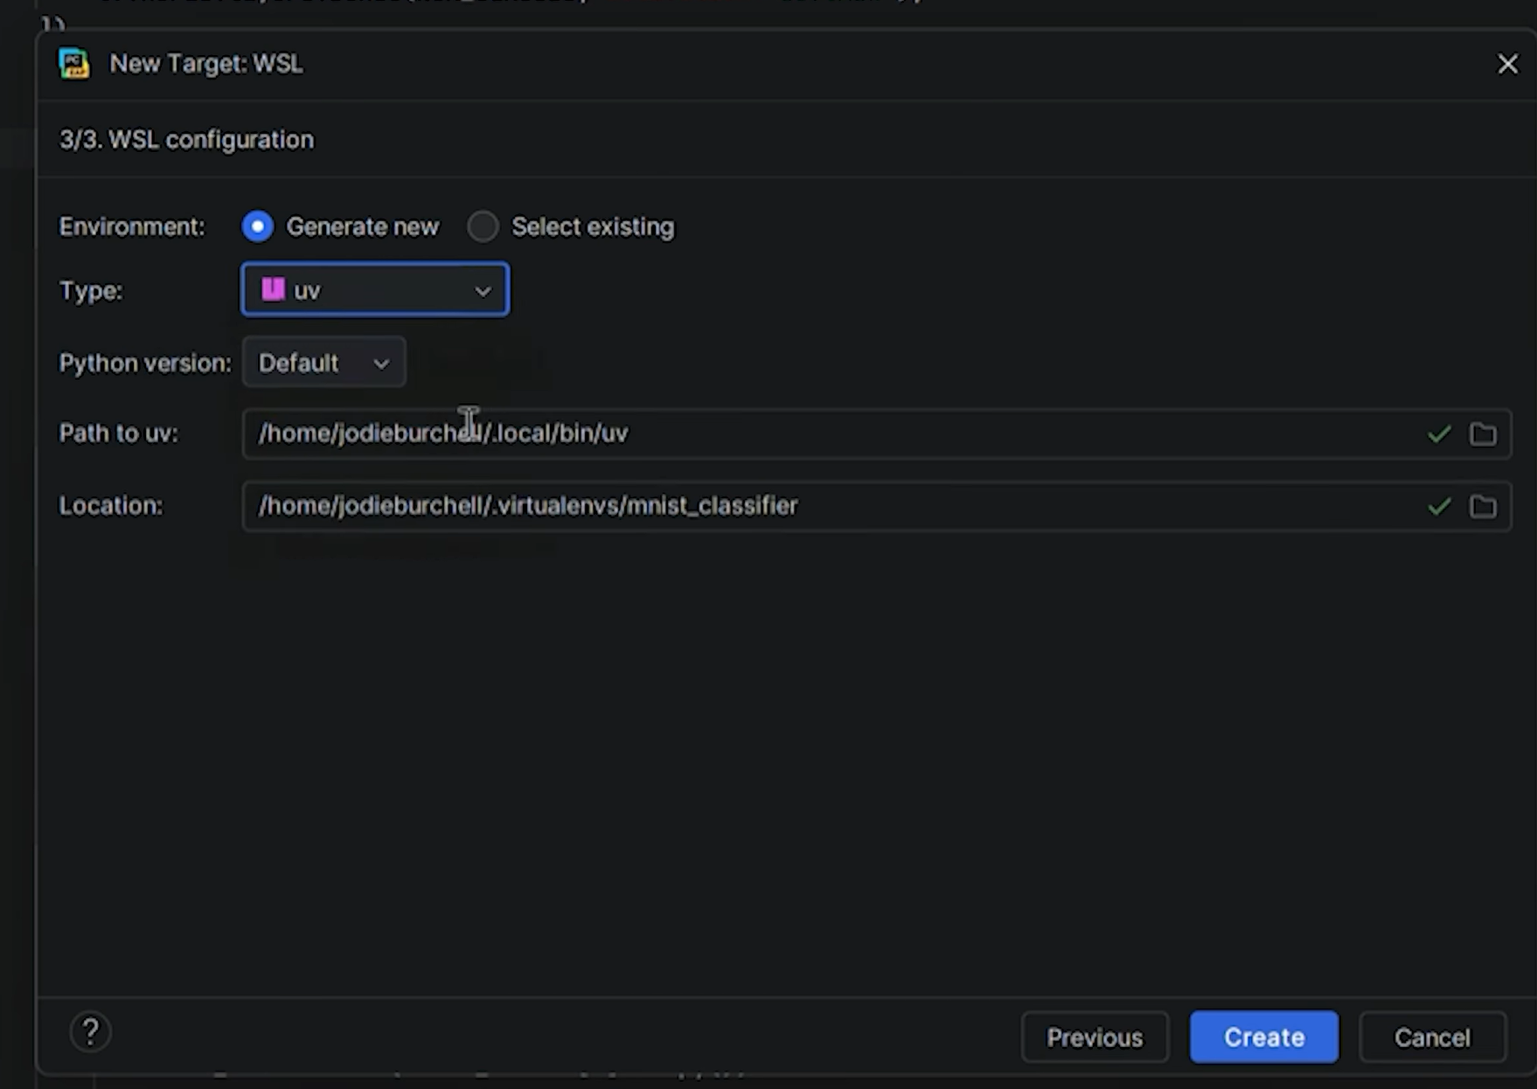
Task: Click the "New Target: WSL" title text
Action: tap(206, 64)
